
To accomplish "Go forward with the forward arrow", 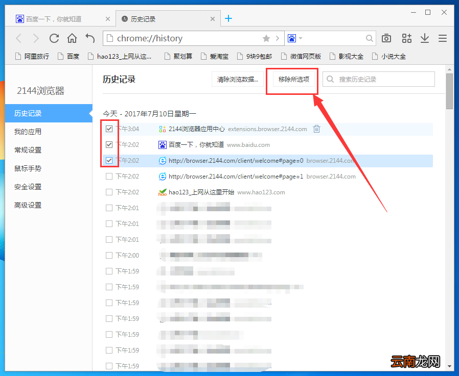I will coord(36,38).
